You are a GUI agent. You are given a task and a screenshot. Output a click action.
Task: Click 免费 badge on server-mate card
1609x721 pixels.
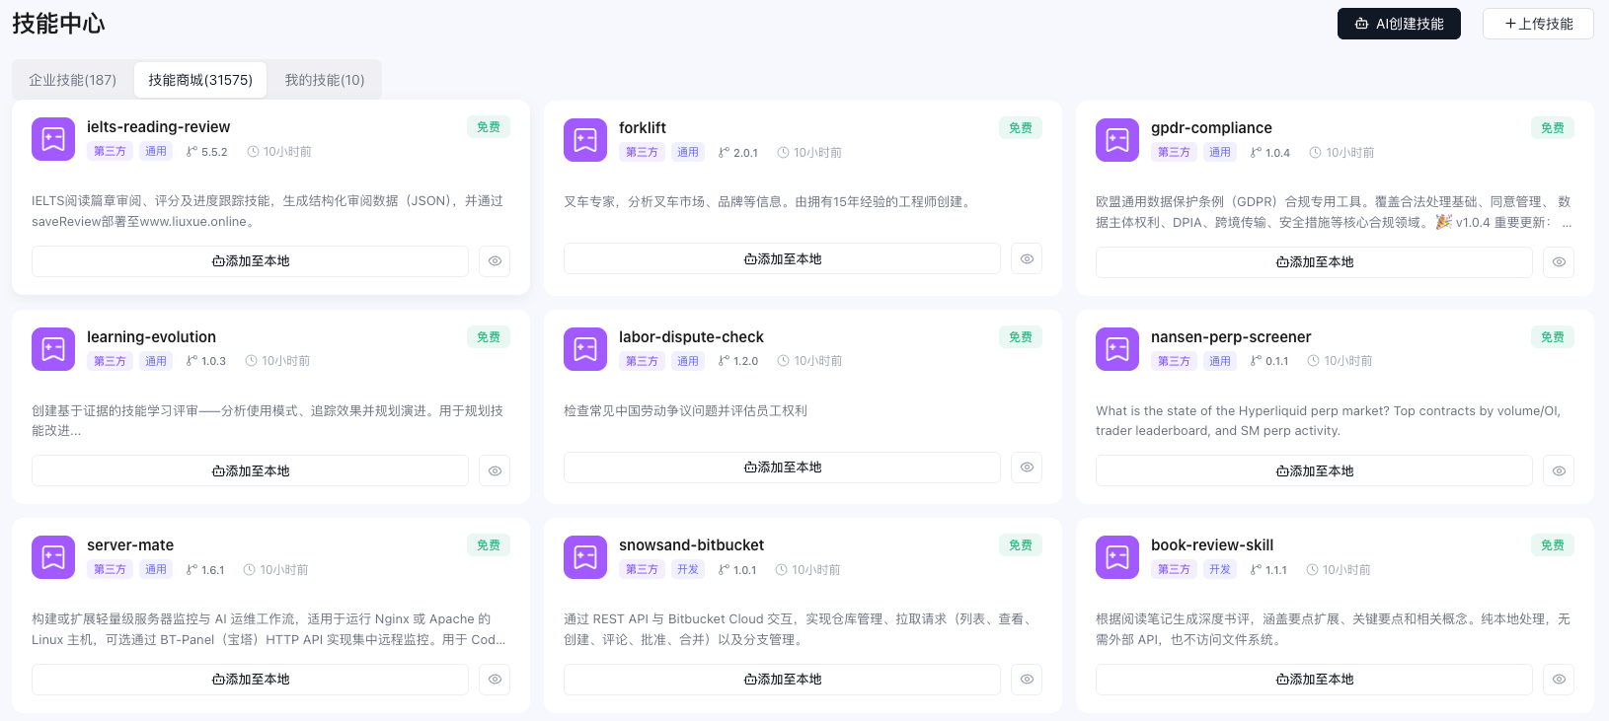[x=489, y=545]
